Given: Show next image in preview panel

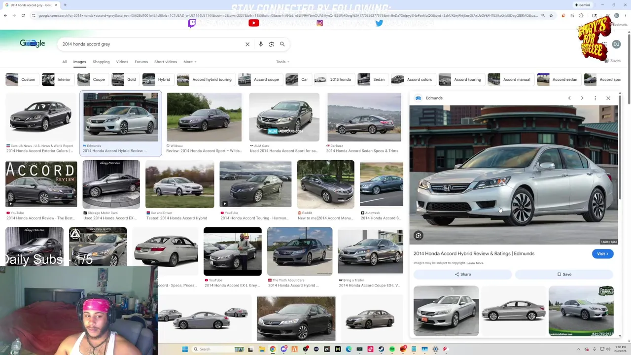Looking at the screenshot, I should [x=582, y=98].
